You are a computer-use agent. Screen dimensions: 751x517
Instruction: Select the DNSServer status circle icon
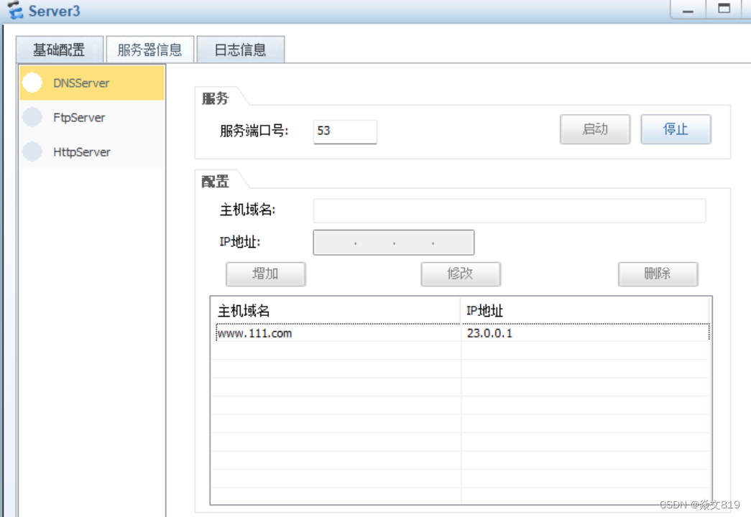[32, 83]
